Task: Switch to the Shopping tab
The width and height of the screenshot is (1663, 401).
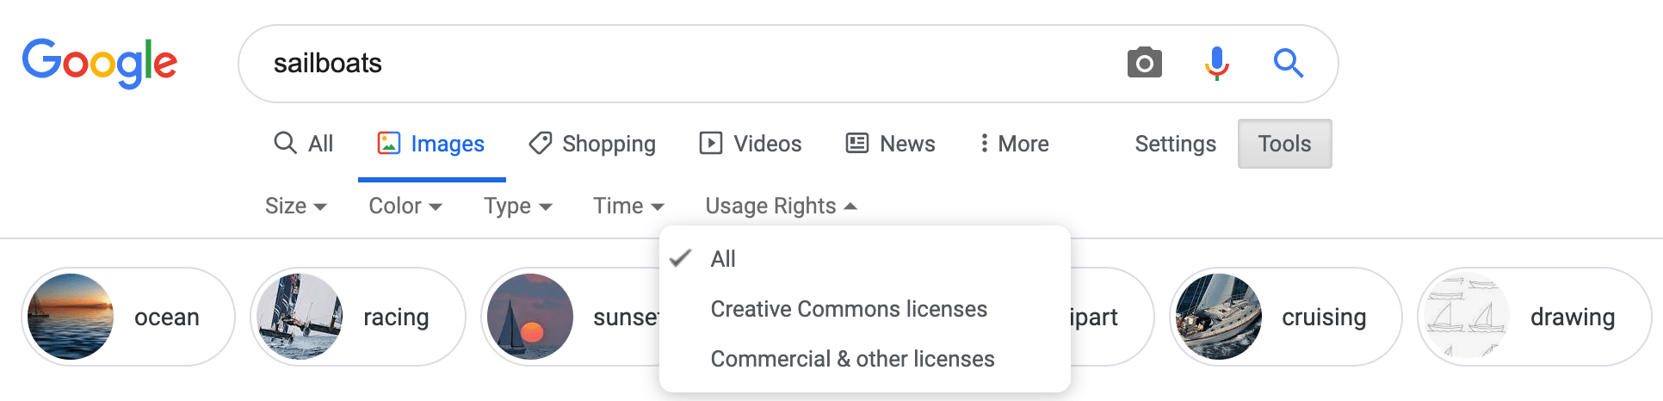Action: [592, 144]
